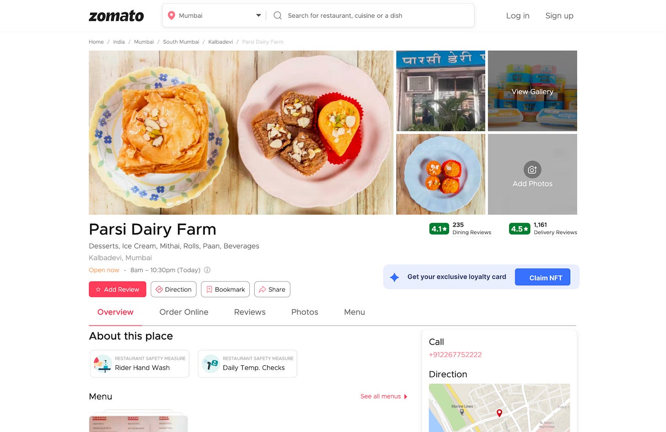Select the Photos tab
The width and height of the screenshot is (666, 432).
click(x=305, y=312)
